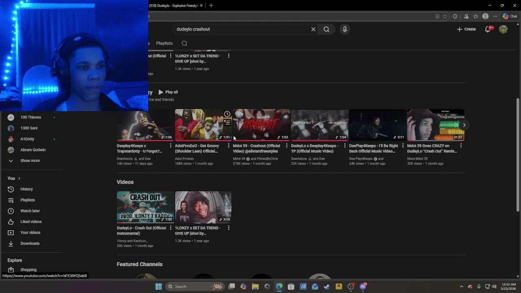This screenshot has width=521, height=293.
Task: Click the Create button
Action: [466, 29]
